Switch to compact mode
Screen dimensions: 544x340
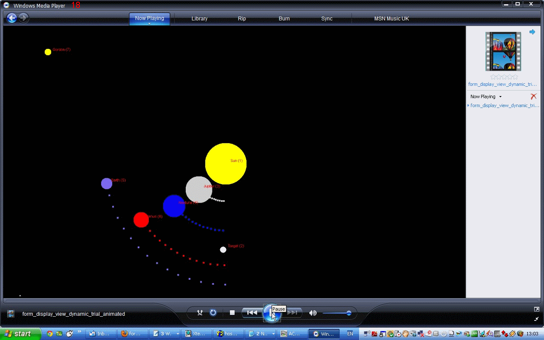537,319
